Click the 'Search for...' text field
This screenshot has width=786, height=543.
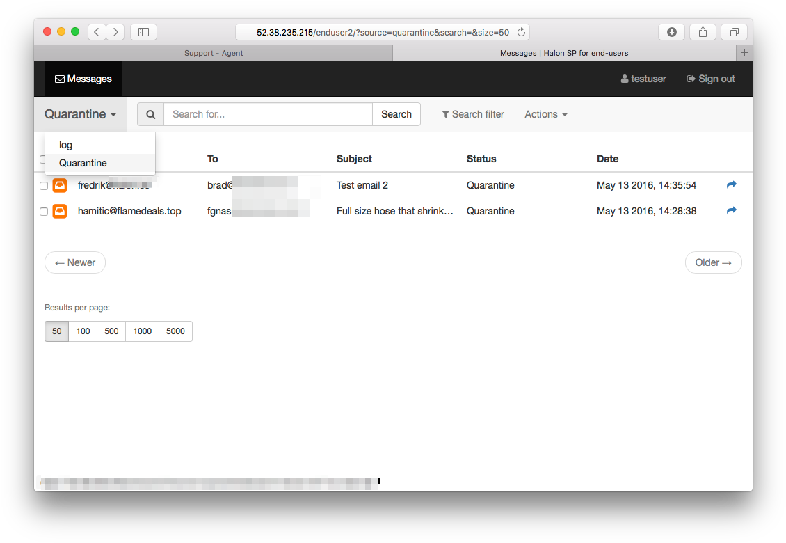268,114
